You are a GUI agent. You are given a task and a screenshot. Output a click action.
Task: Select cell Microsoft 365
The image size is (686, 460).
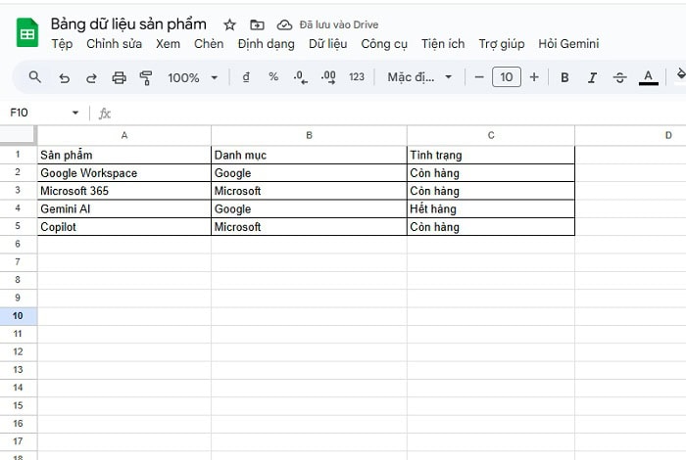(124, 191)
